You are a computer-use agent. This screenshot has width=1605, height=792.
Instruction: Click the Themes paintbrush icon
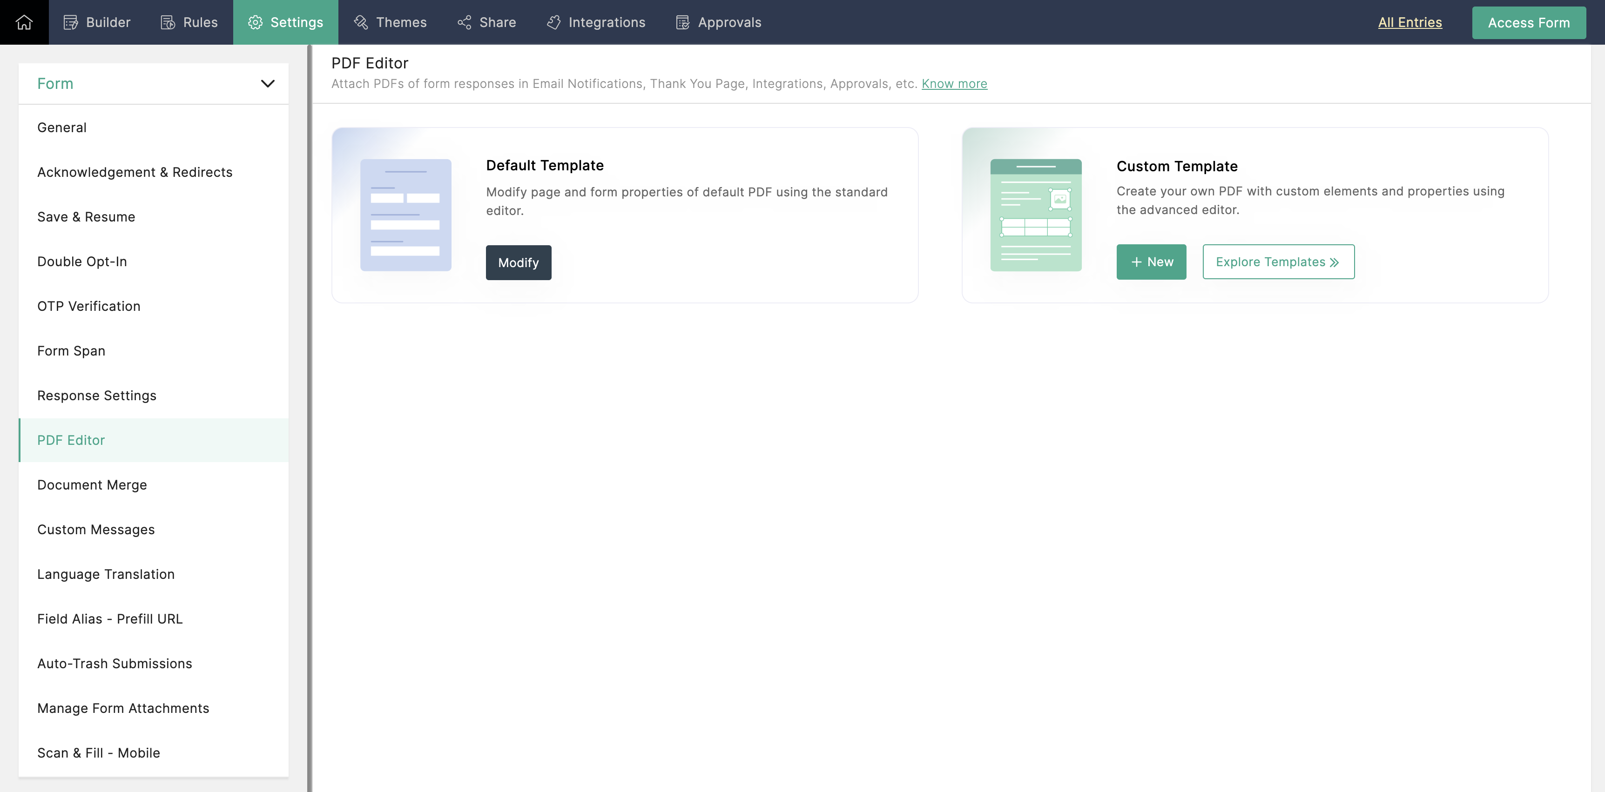pos(361,22)
